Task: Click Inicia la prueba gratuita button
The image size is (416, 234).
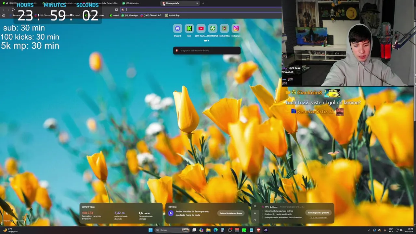Action: click(x=318, y=213)
